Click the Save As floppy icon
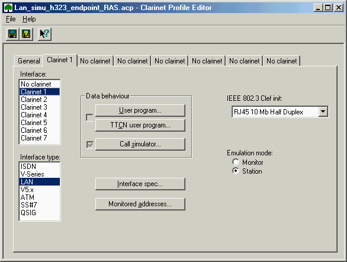This screenshot has height=262, width=347. (x=26, y=34)
